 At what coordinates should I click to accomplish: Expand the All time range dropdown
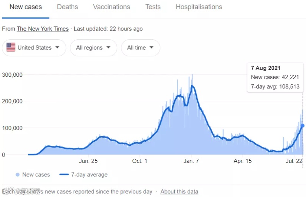[x=141, y=47]
